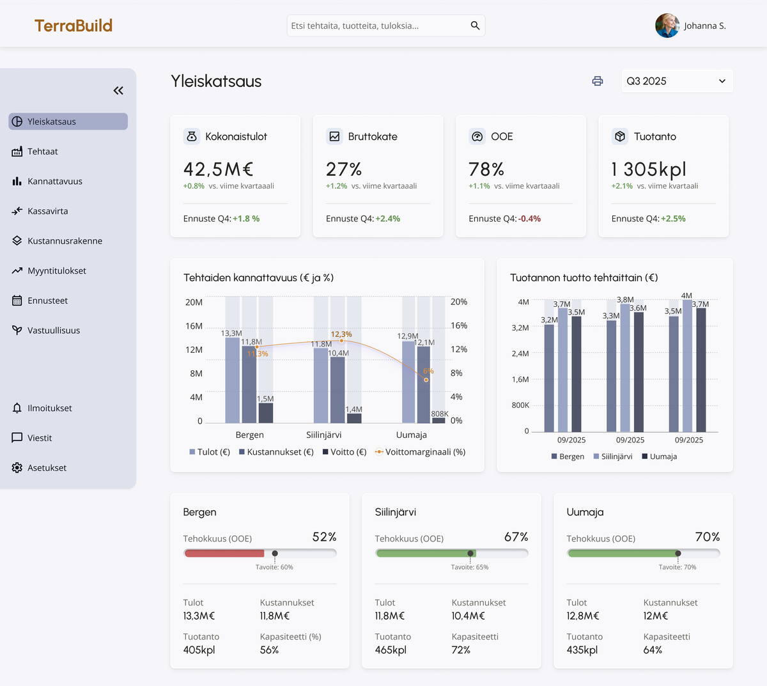Click the Uumaja card title
Viewport: 767px width, 686px height.
[x=585, y=512]
